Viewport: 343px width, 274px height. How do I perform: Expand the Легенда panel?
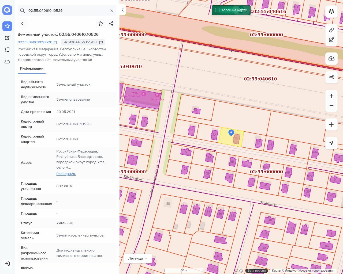point(138,258)
